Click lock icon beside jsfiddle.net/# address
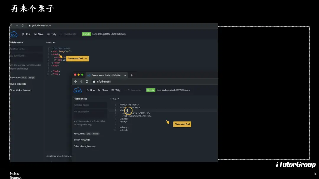 (94, 82)
